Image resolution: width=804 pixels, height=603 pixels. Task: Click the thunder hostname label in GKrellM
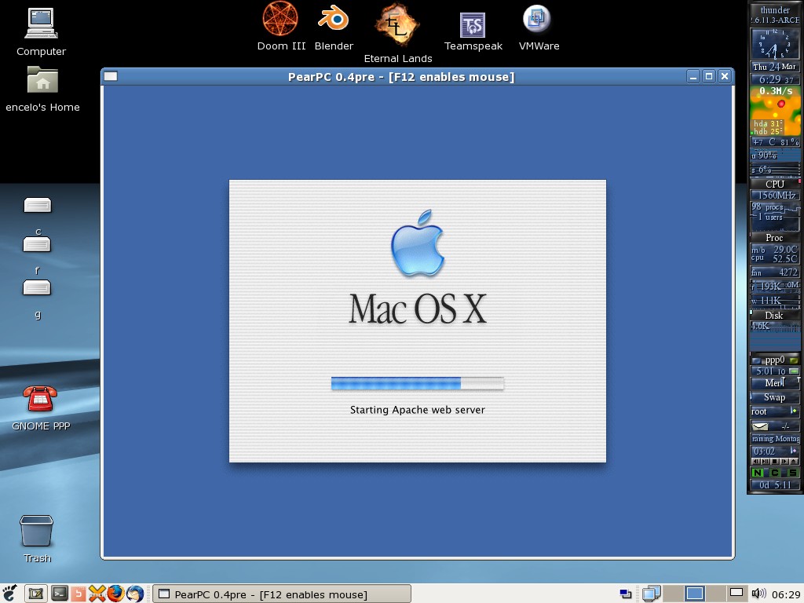(775, 9)
